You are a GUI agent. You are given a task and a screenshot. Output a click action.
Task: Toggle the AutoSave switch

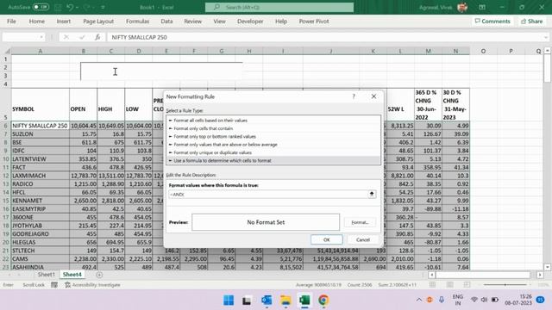(x=41, y=7)
